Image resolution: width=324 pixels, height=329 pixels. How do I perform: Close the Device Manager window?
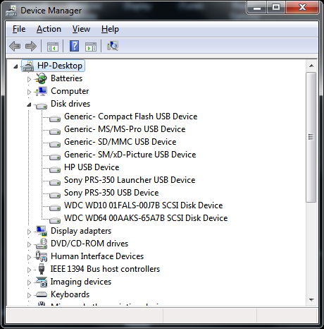302,8
